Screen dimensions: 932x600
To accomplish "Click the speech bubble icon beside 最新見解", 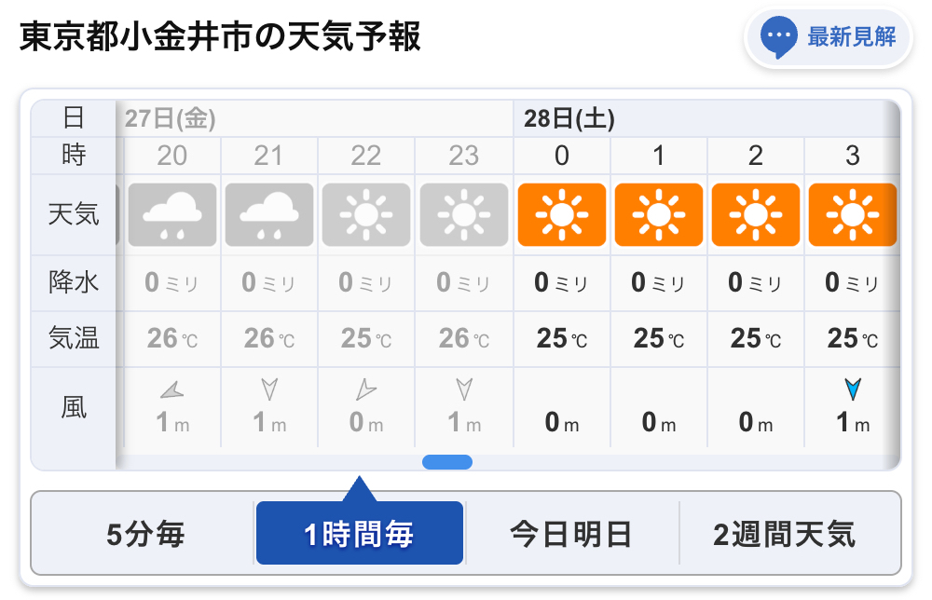I will (778, 37).
